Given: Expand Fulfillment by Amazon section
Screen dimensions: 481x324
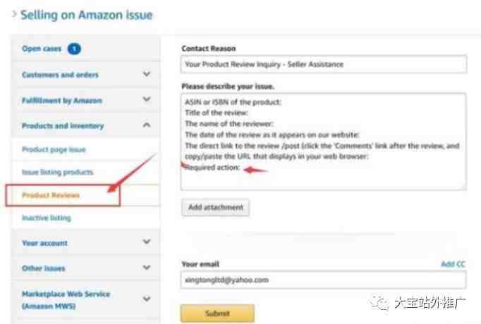Looking at the screenshot, I should point(147,99).
